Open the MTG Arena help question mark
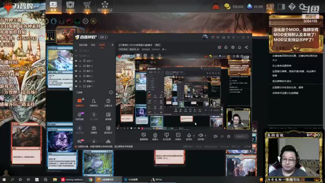 click(292, 7)
